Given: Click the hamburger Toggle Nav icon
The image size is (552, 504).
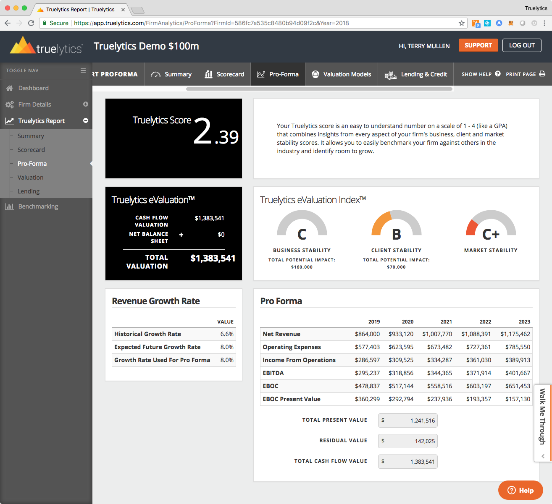Looking at the screenshot, I should [x=83, y=71].
